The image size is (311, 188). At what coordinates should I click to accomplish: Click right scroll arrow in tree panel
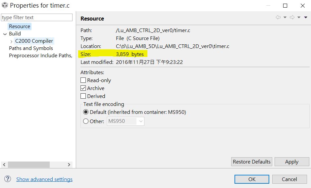click(x=69, y=164)
